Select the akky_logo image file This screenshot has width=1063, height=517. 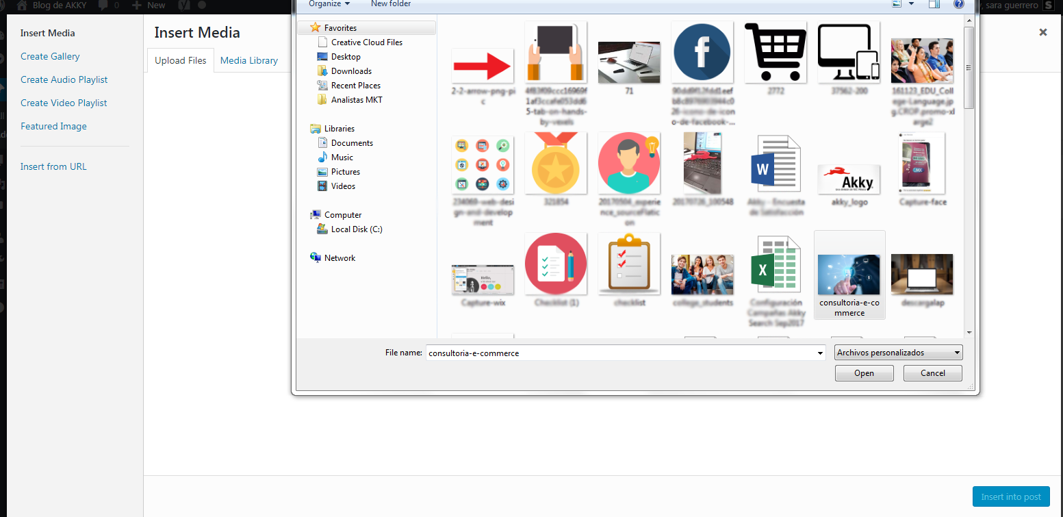tap(849, 179)
